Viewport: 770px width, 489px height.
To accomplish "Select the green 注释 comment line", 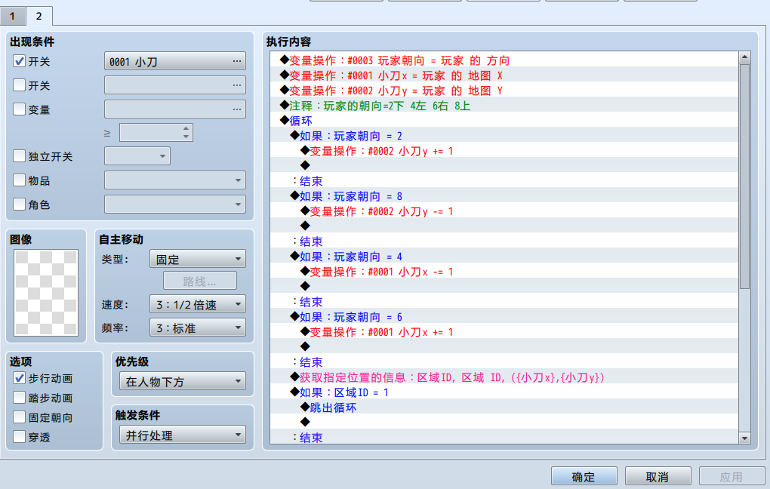I will coord(504,106).
